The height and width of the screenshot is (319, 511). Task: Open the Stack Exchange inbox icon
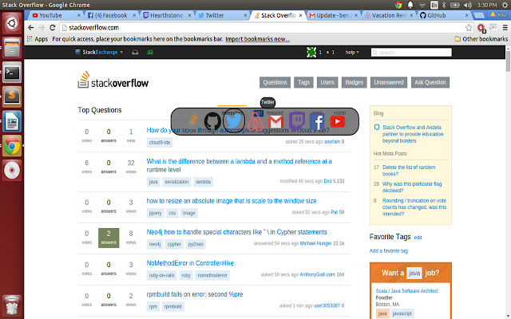[135, 52]
